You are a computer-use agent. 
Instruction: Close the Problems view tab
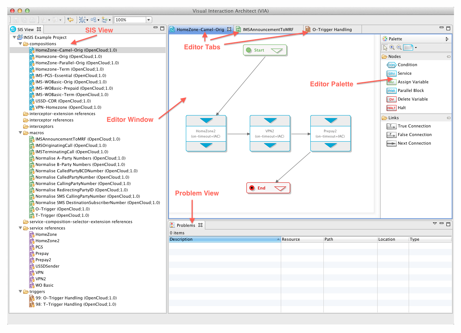[200, 225]
